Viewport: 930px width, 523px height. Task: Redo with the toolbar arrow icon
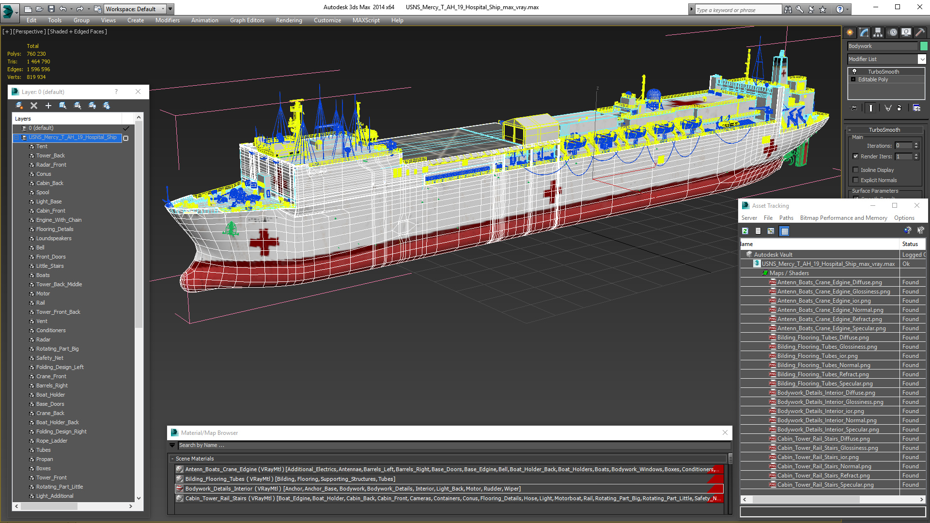[80, 9]
